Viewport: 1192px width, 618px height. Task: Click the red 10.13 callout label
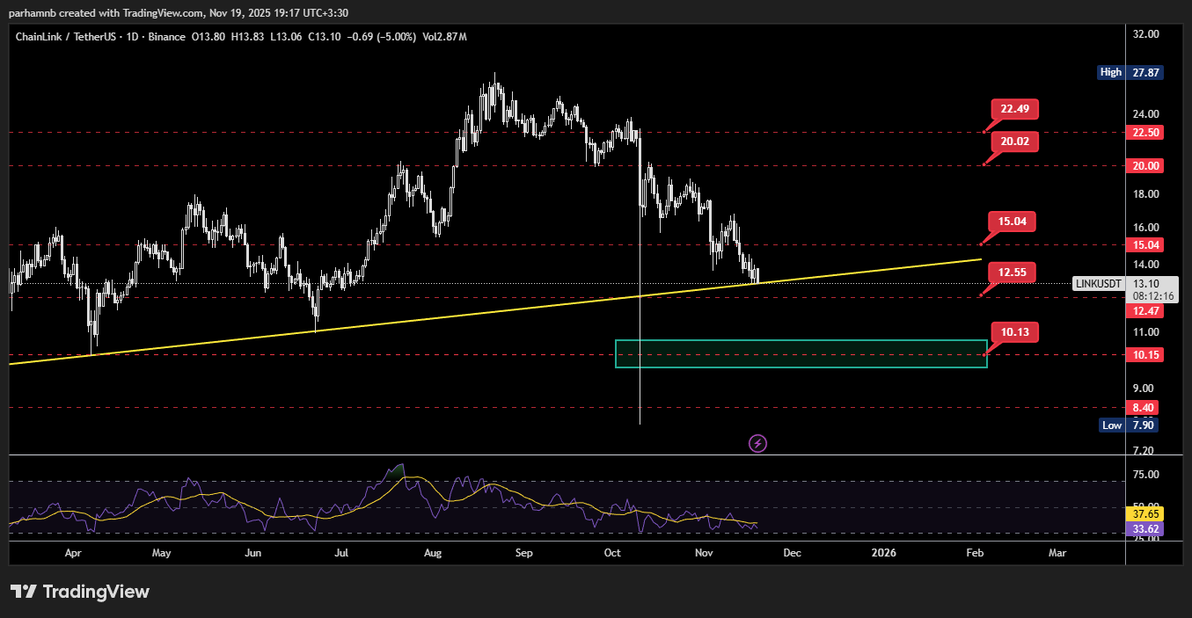1014,331
